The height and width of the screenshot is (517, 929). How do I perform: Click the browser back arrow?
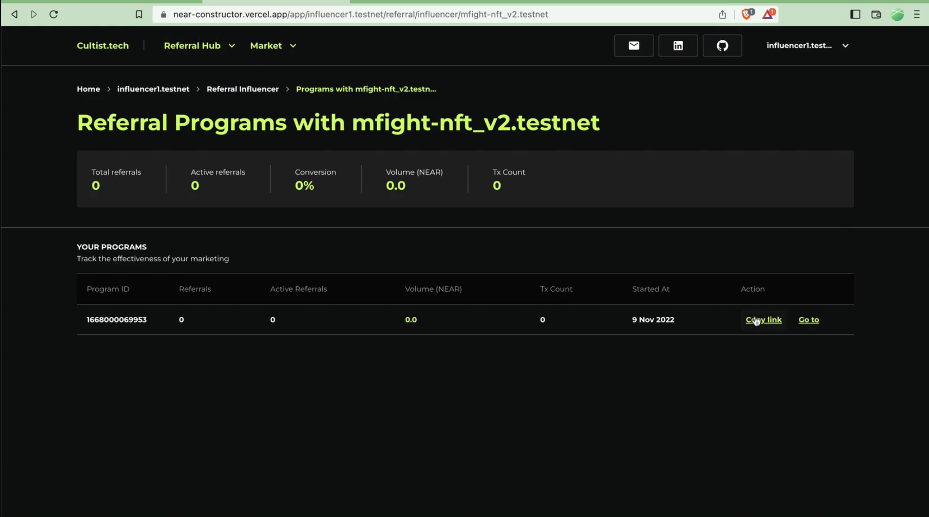pyautogui.click(x=15, y=15)
